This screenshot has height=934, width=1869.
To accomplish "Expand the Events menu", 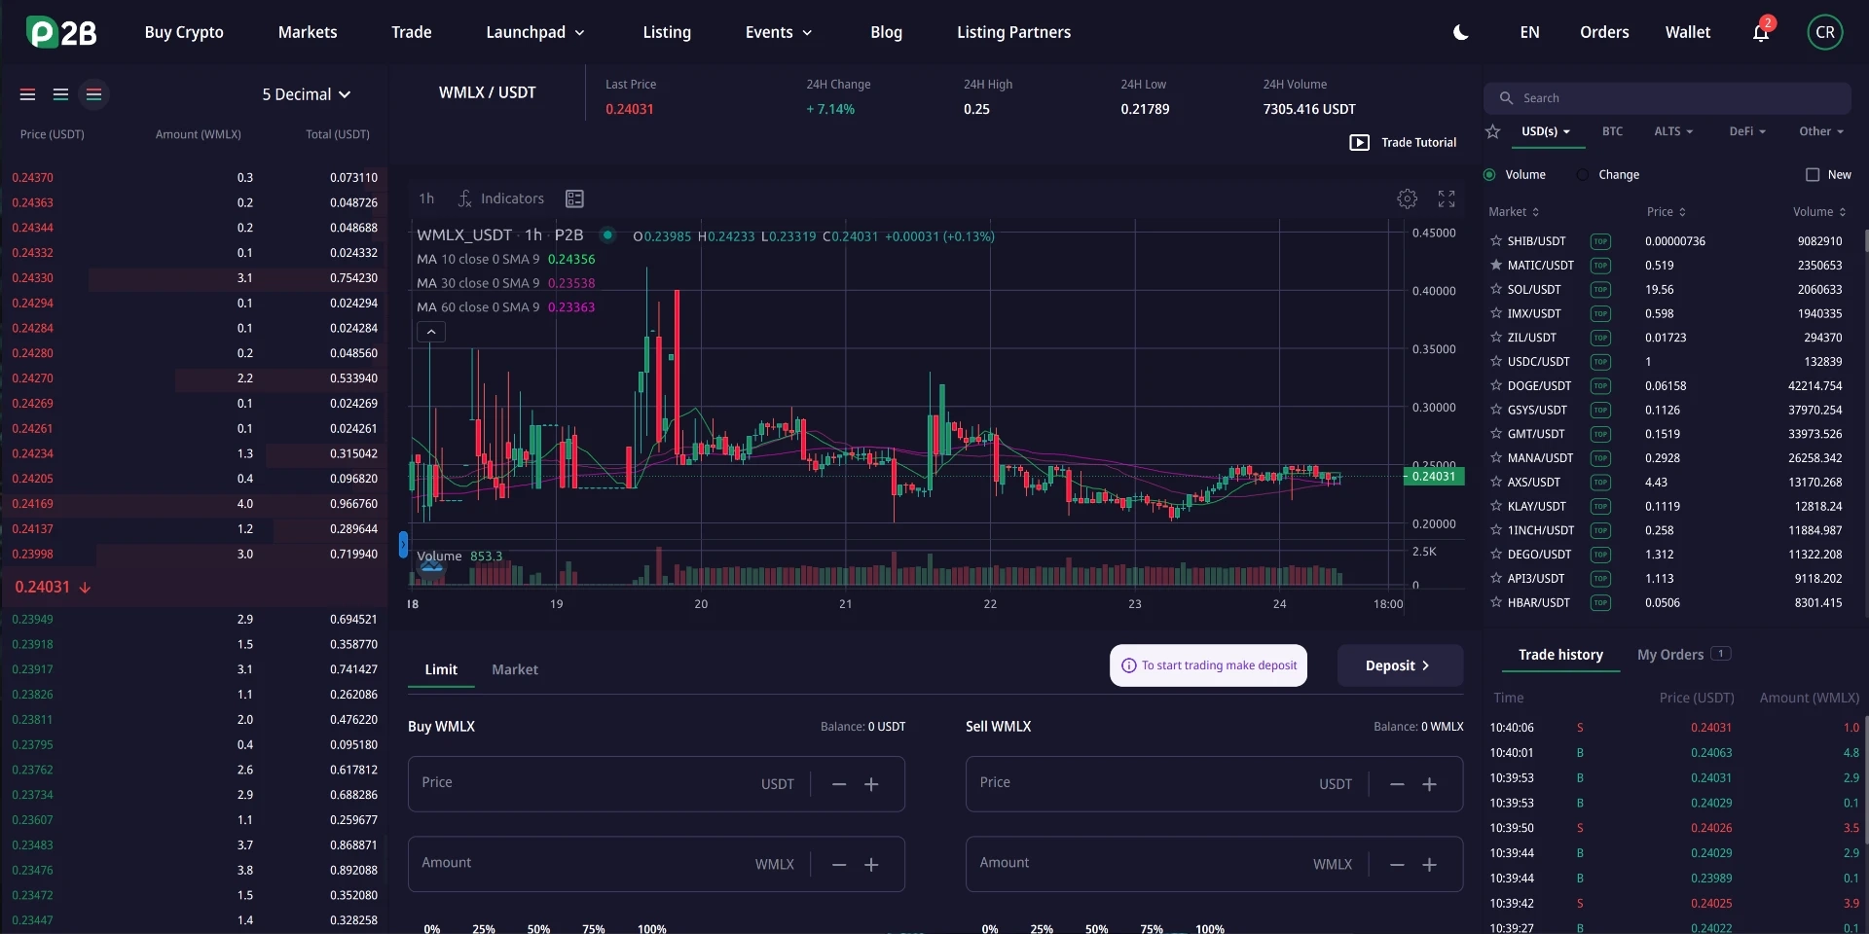I will (x=779, y=32).
